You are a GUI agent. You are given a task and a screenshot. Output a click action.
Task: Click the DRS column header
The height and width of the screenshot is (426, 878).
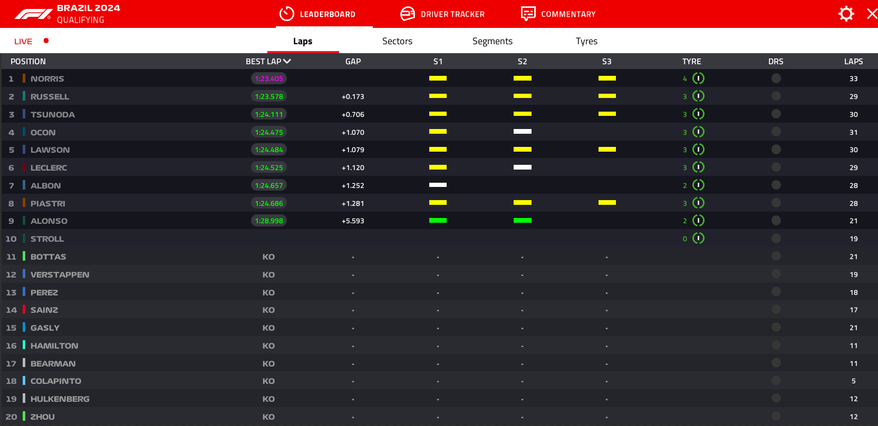(776, 62)
